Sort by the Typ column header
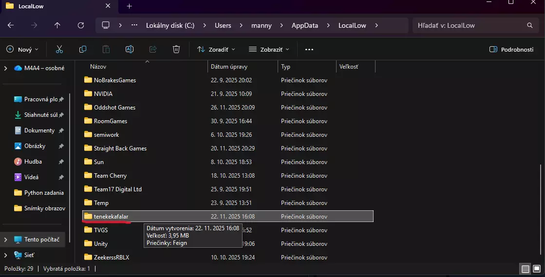The width and height of the screenshot is (545, 277). pyautogui.click(x=307, y=66)
